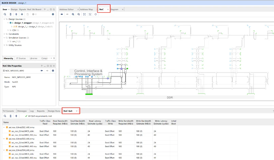The width and height of the screenshot is (274, 160).
Task: Expand the Utility Sources folder
Action: 4,45
